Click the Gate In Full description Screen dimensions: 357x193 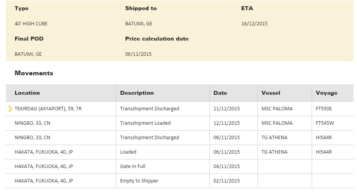click(133, 166)
